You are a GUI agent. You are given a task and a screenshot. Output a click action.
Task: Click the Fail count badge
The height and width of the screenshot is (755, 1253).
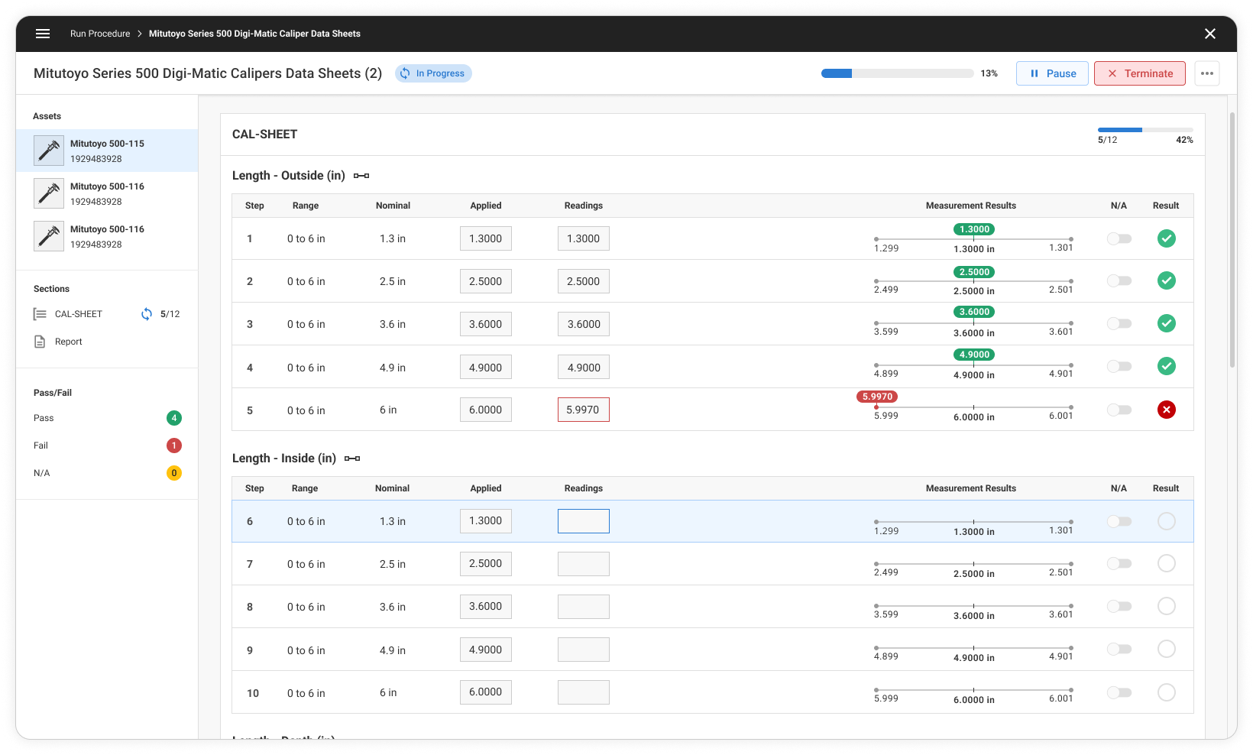pos(174,446)
